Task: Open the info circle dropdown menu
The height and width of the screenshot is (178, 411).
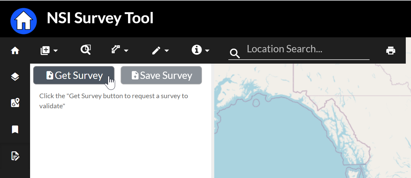Action: tap(200, 50)
